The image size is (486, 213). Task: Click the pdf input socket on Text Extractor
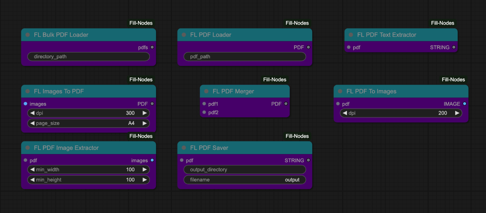point(349,47)
